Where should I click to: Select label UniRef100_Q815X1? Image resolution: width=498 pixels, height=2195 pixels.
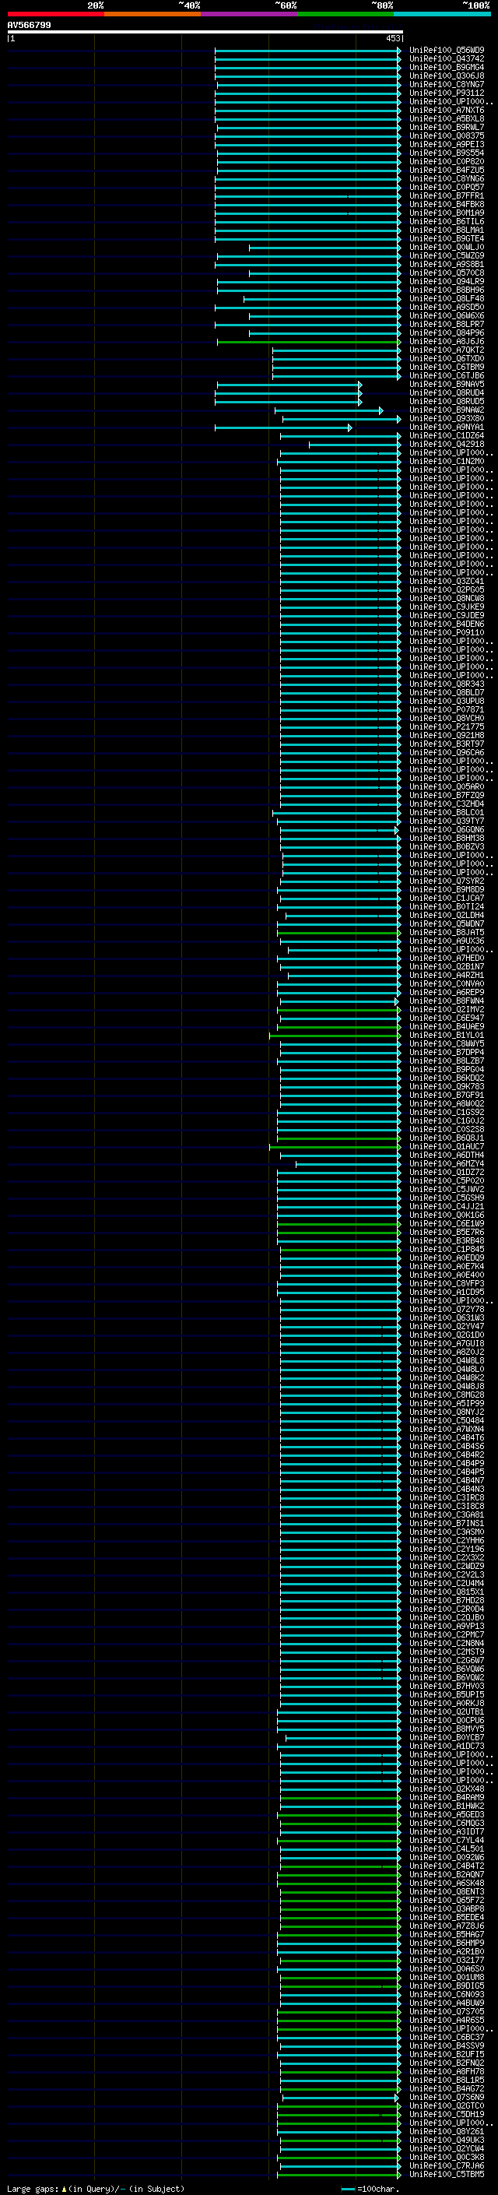[446, 1592]
